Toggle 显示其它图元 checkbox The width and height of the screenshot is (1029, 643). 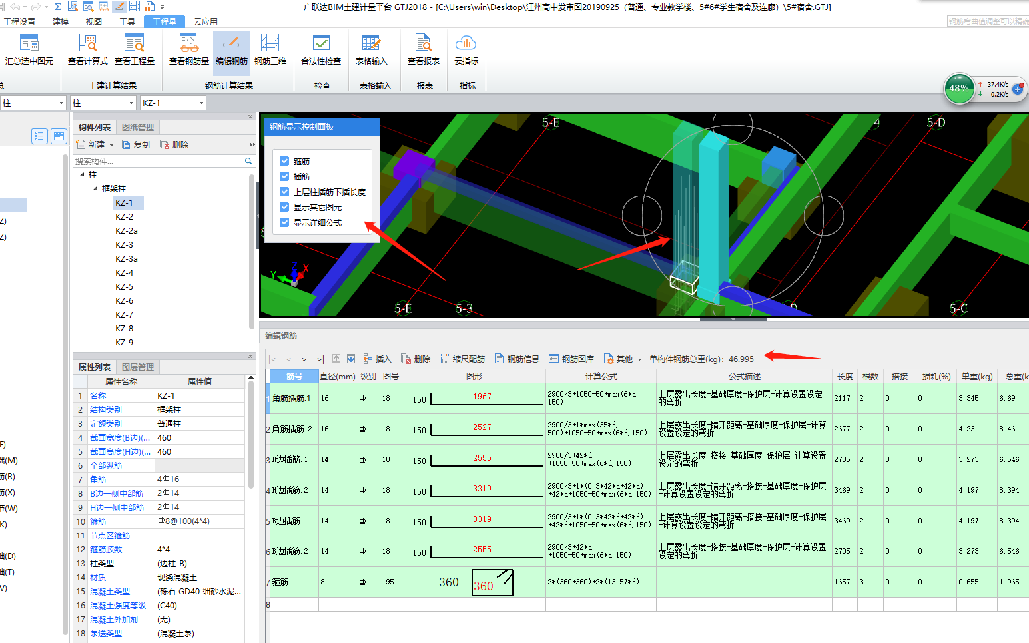pos(284,207)
